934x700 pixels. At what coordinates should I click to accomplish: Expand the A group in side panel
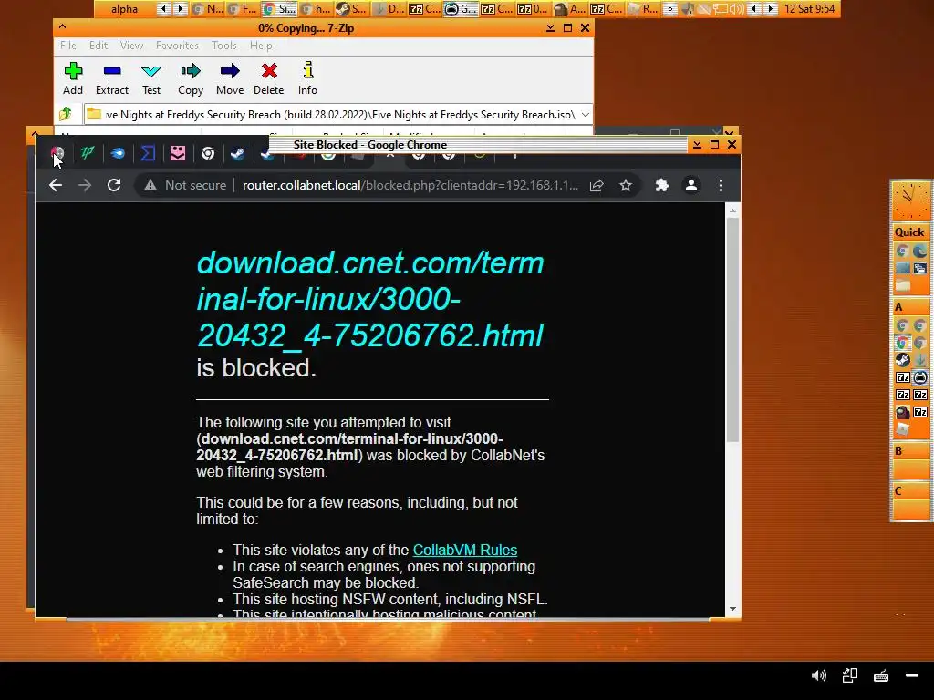click(909, 307)
